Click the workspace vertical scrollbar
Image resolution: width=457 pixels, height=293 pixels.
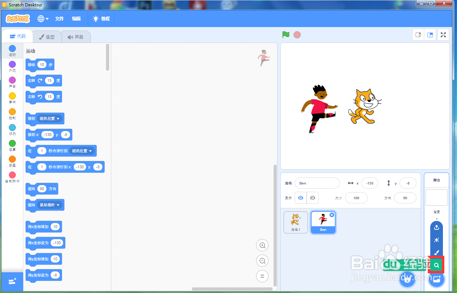[275, 225]
